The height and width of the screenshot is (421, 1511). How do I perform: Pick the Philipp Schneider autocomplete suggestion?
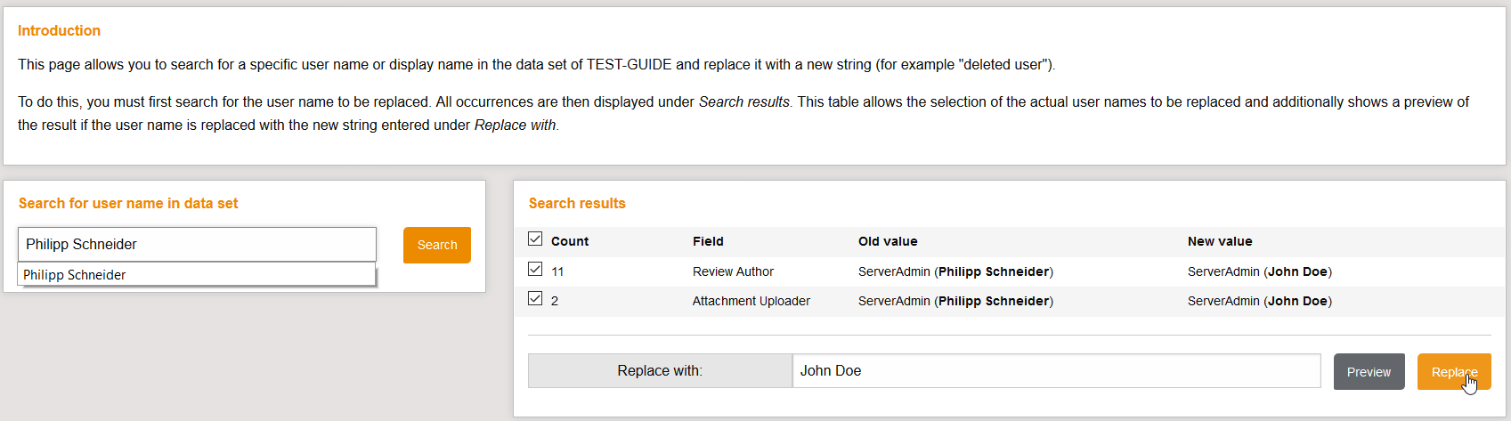pyautogui.click(x=75, y=275)
